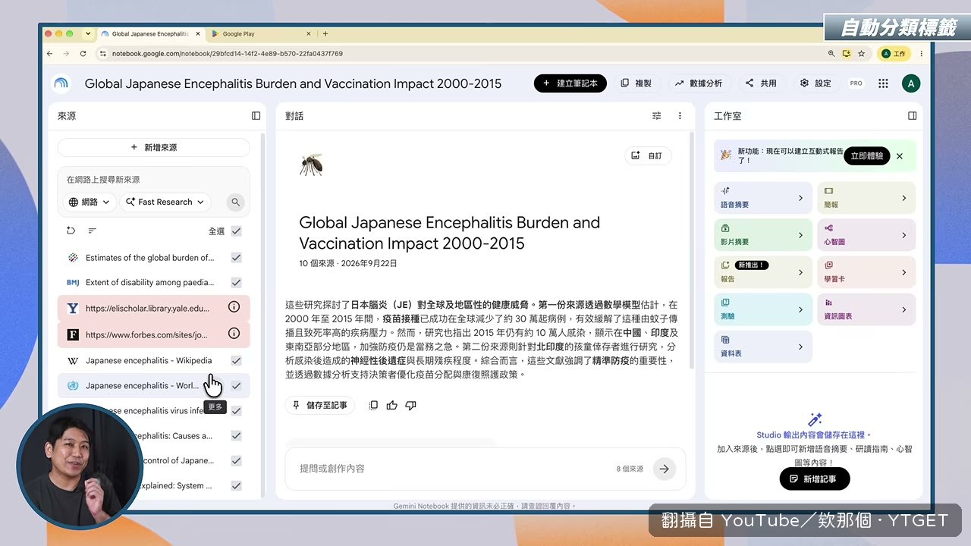Open the 設定 menu item
This screenshot has width=971, height=546.
pyautogui.click(x=815, y=83)
